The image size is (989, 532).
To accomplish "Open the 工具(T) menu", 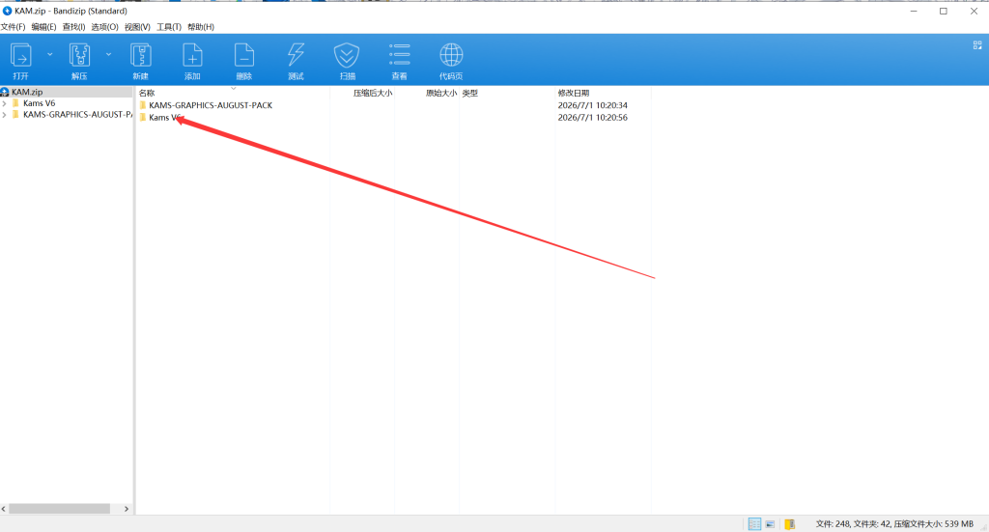I will (169, 27).
